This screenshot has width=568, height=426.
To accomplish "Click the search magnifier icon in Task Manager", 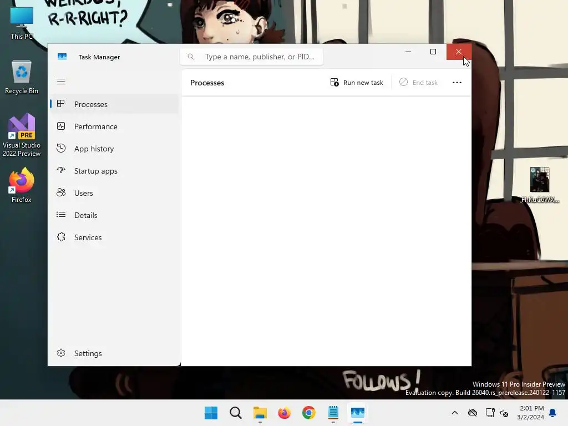I will (191, 57).
